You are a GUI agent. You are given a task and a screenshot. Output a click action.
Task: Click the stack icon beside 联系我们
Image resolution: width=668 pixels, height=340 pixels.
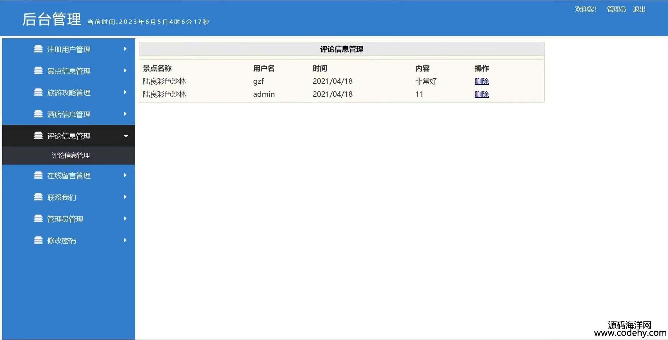point(38,197)
